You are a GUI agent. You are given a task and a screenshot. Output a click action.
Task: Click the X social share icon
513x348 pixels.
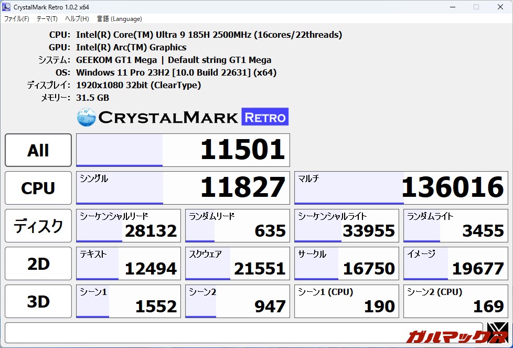point(497,332)
